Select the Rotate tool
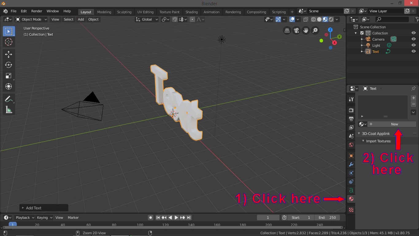Viewport: 419px width, 236px height. pos(9,65)
